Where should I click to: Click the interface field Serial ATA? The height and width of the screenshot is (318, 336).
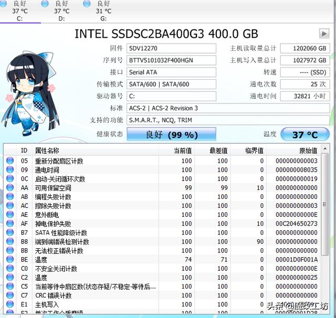[172, 72]
